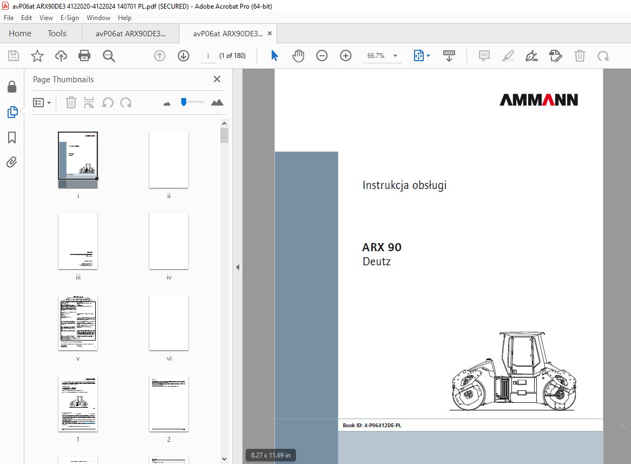This screenshot has height=464, width=631.
Task: Open the zoom level dropdown arrow
Action: 395,56
